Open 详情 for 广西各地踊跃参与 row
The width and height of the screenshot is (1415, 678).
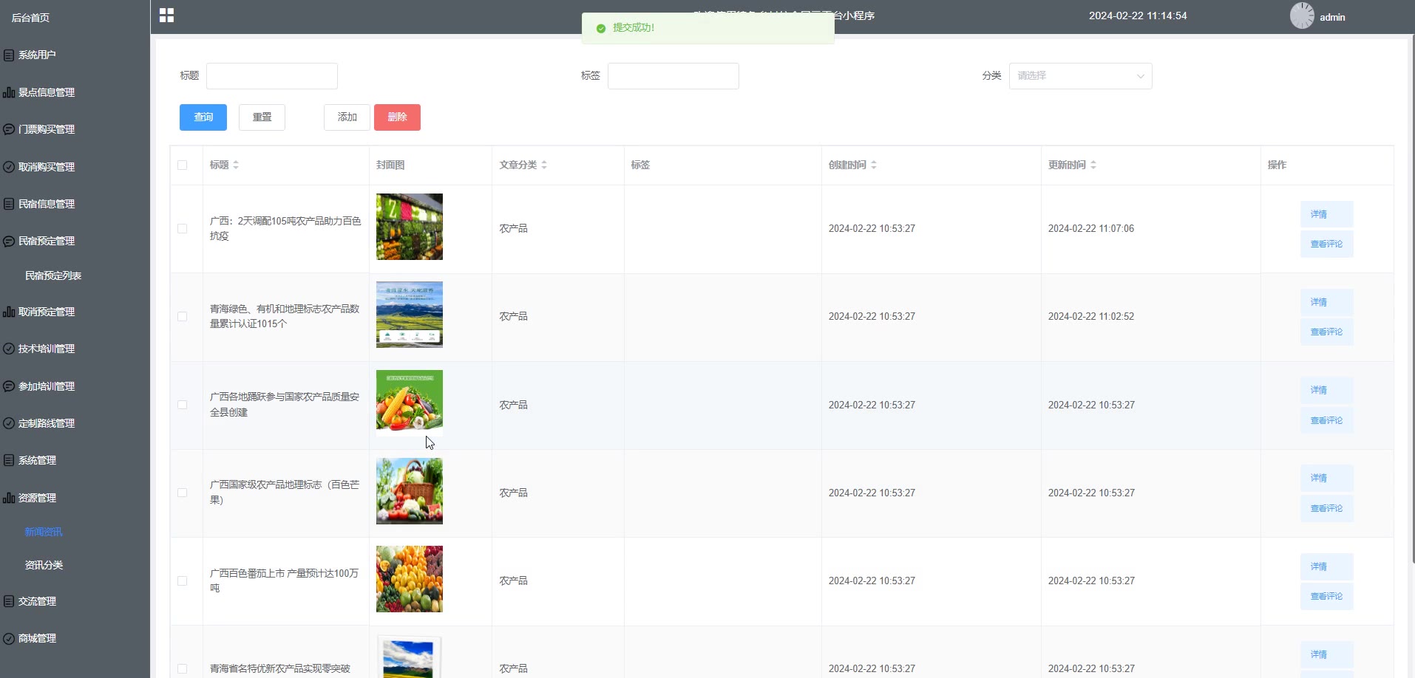pyautogui.click(x=1326, y=390)
